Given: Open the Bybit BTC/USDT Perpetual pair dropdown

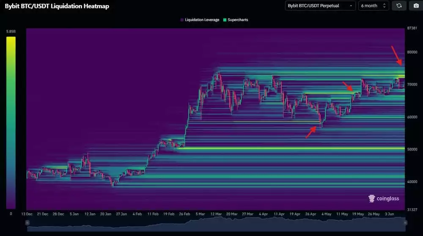Looking at the screenshot, I should coord(320,6).
